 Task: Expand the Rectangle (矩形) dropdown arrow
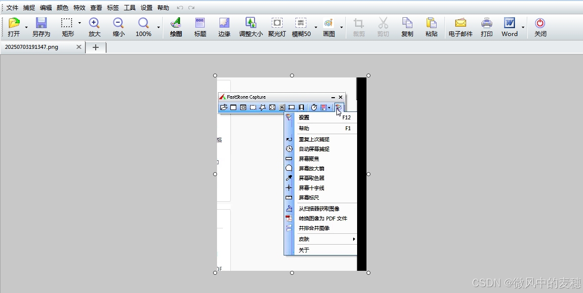(79, 23)
